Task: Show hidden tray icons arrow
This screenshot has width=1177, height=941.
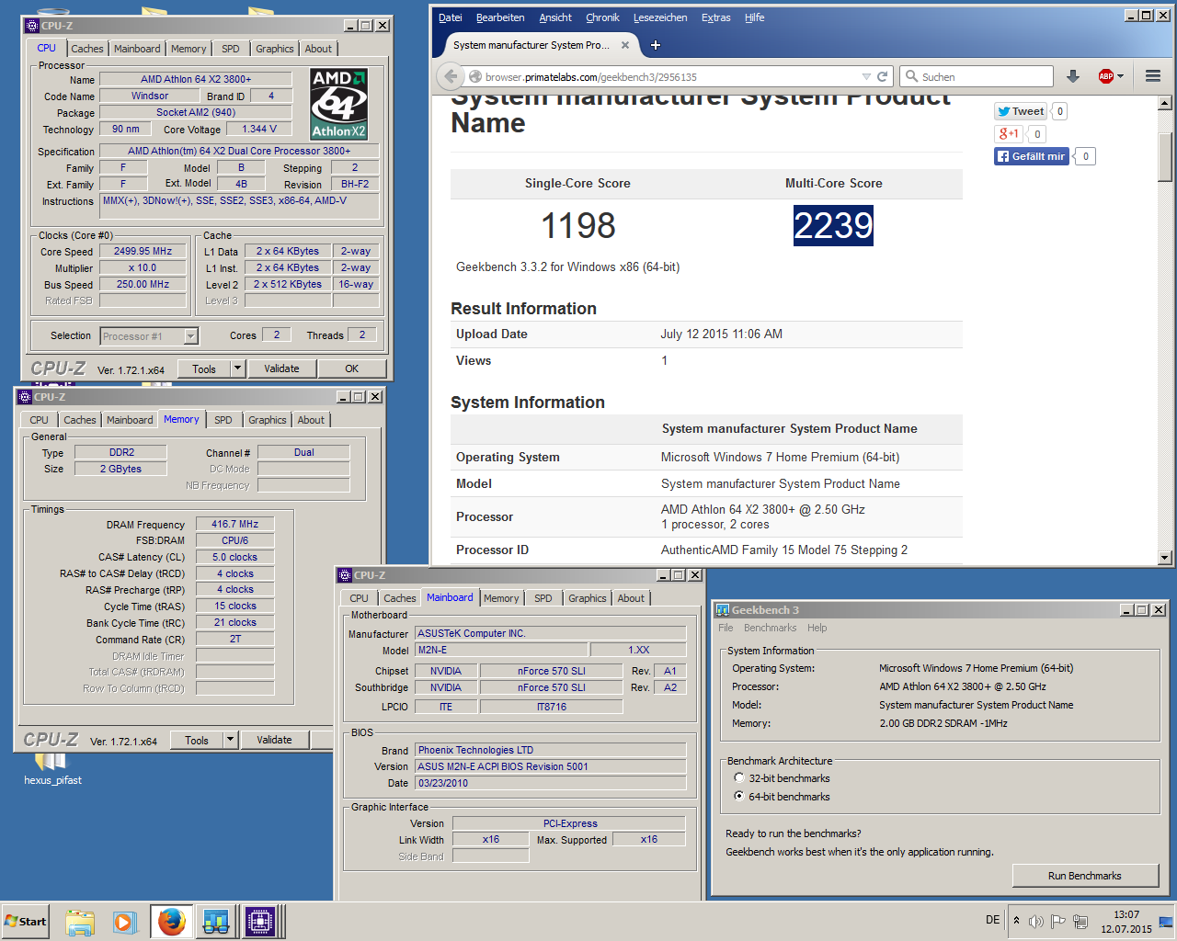Action: tap(1016, 921)
